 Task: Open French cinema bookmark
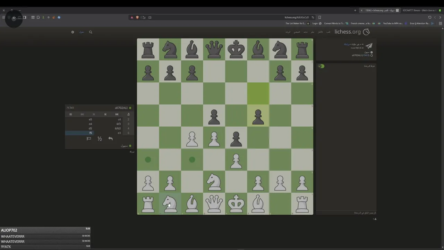click(x=363, y=24)
